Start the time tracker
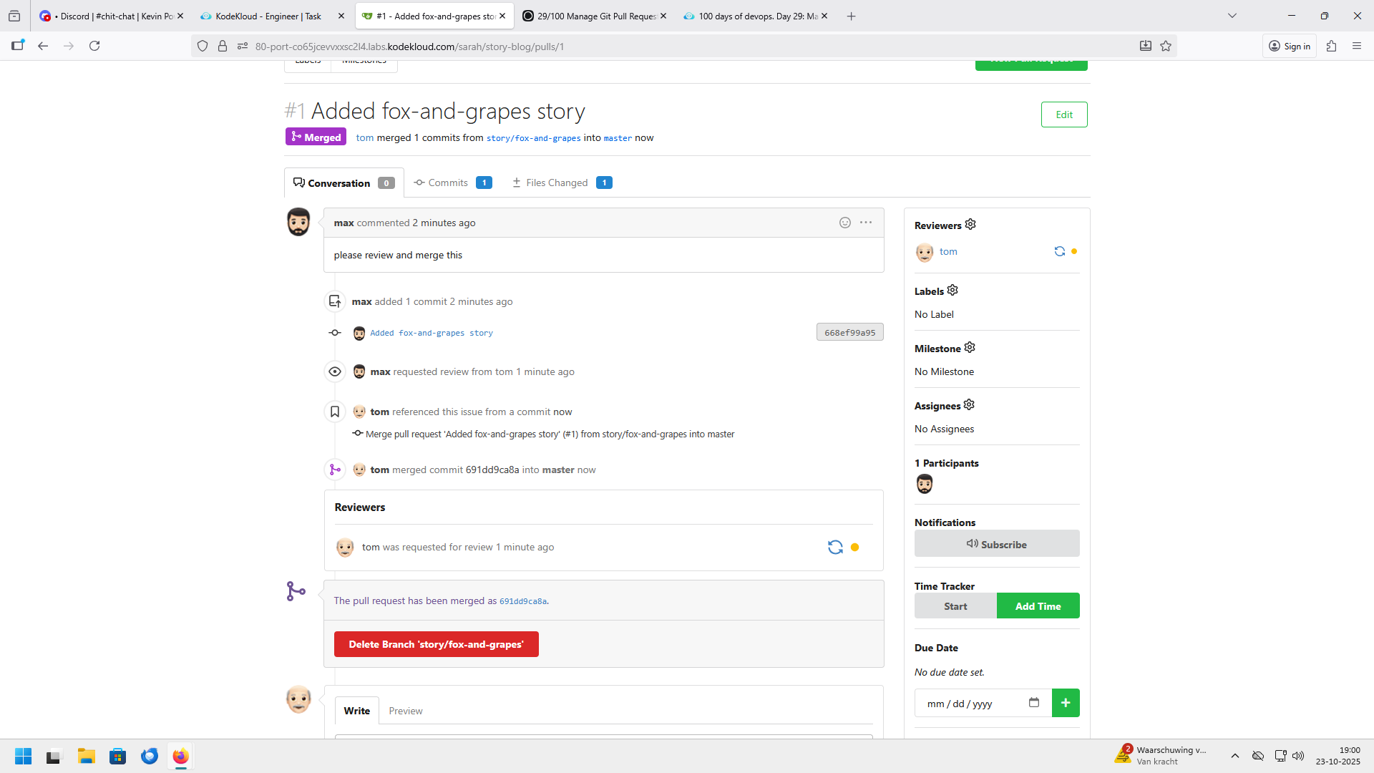The image size is (1374, 773). pos(955,606)
